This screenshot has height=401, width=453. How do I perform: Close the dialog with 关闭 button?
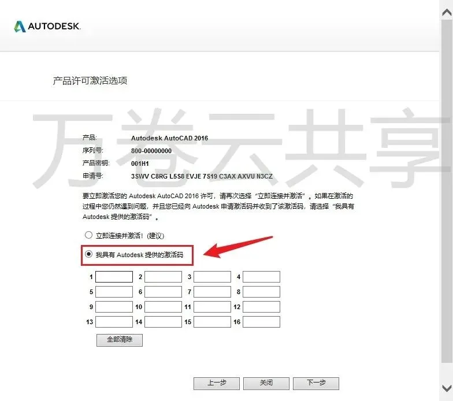266,384
